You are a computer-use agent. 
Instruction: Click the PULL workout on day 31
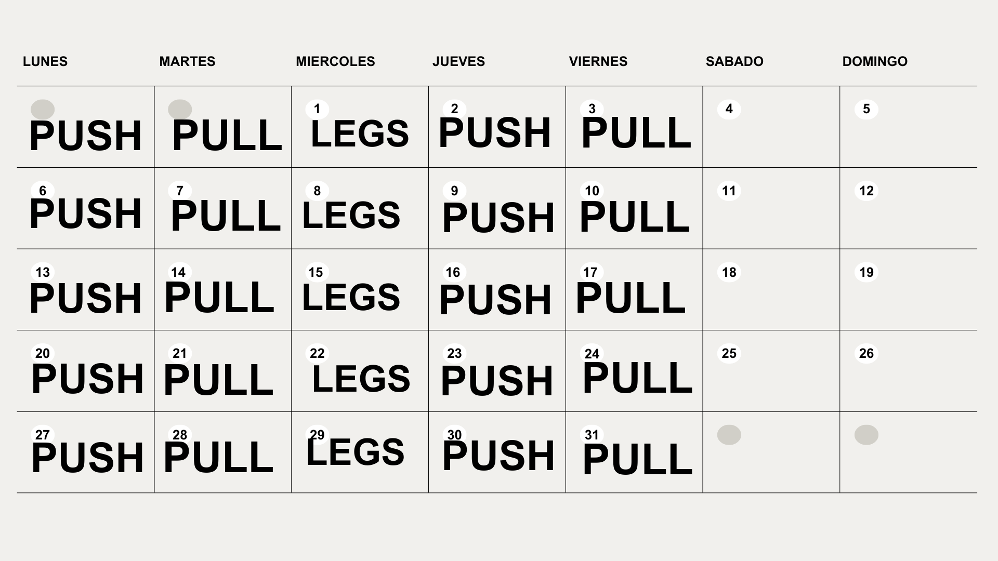[637, 460]
